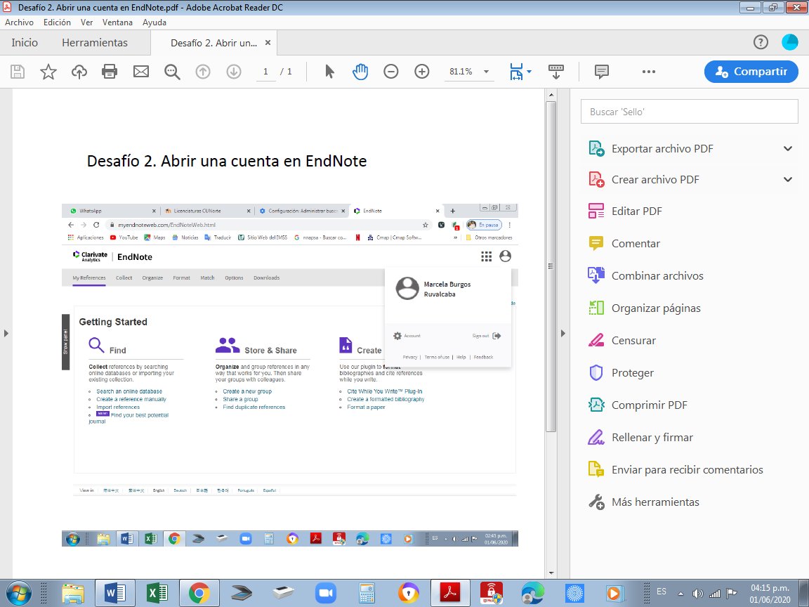Go to previous page arrow
Image resolution: width=809 pixels, height=607 pixels.
tap(203, 71)
